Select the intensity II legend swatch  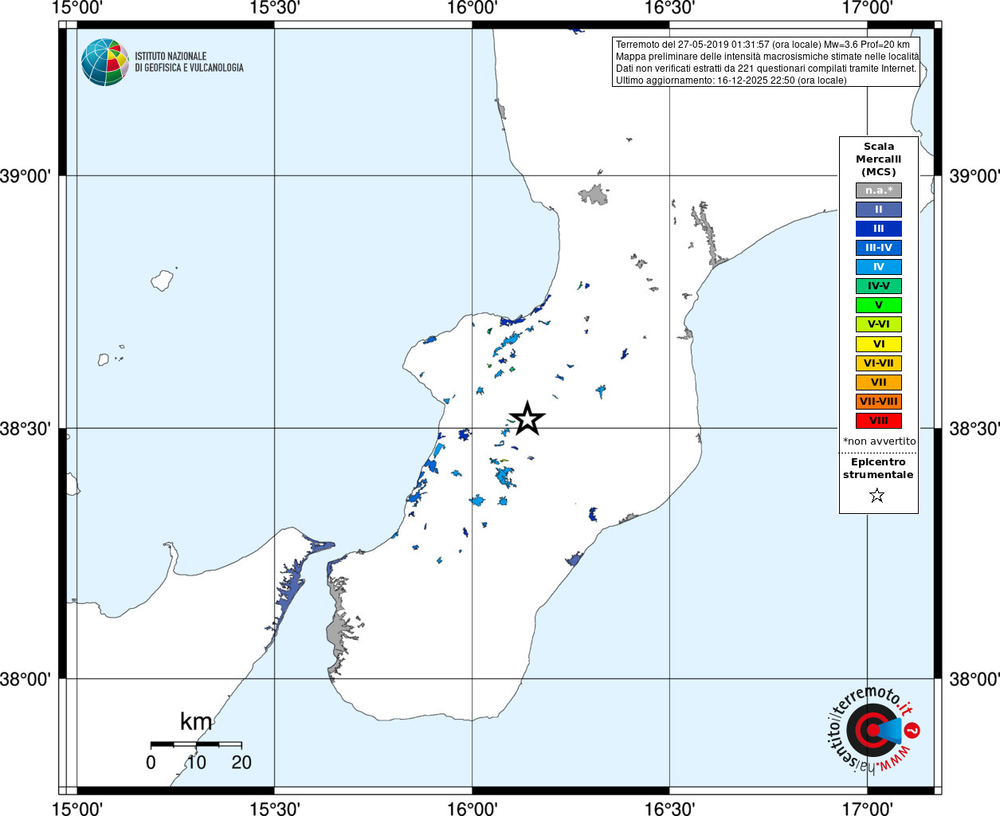(879, 210)
